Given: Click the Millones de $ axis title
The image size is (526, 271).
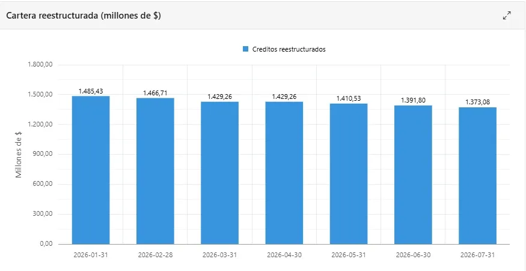Looking at the screenshot, I should (19, 154).
